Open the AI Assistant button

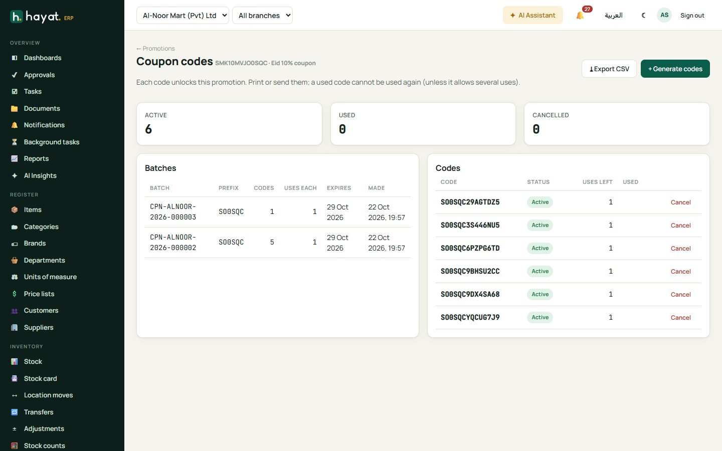[x=532, y=15]
